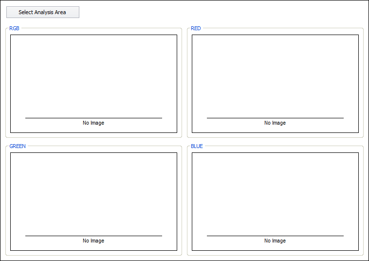Click the RED group box label
369x261 pixels.
(x=196, y=29)
